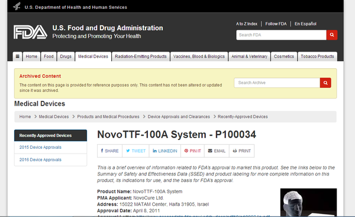355x217 pixels.
Task: Click the A to Z Index link
Action: point(247,24)
